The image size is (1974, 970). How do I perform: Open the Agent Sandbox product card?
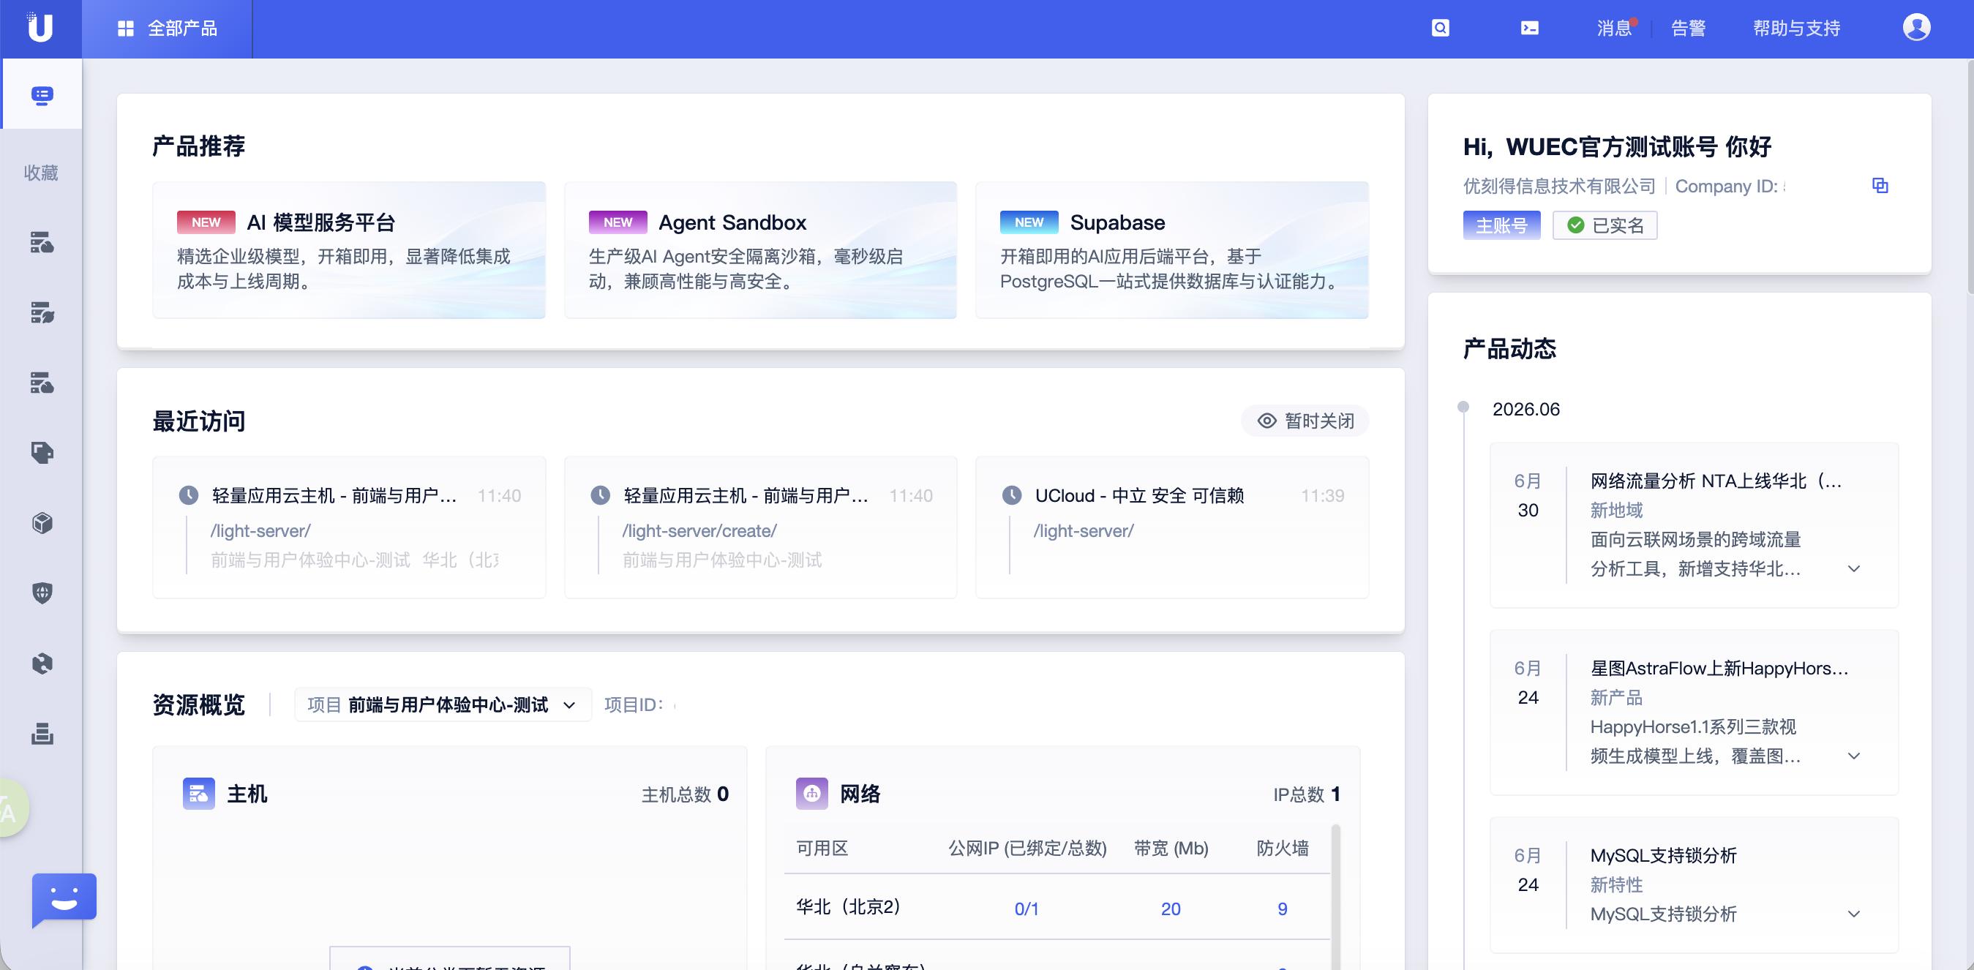pyautogui.click(x=760, y=249)
